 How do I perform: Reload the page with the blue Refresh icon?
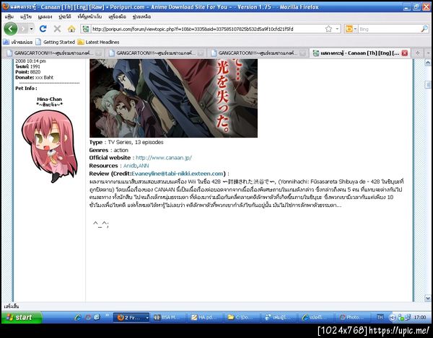click(x=43, y=29)
